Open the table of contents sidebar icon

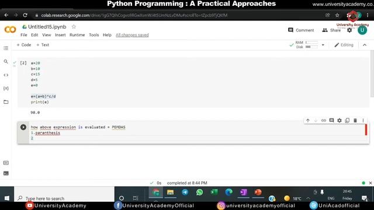6,48
